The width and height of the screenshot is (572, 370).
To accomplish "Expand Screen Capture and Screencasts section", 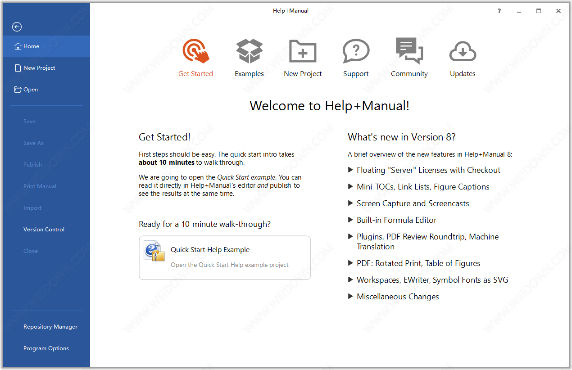I will [412, 203].
